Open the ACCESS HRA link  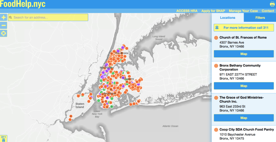click(186, 11)
